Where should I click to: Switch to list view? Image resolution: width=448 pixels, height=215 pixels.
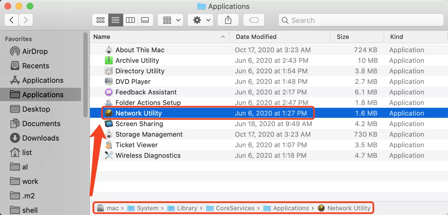click(x=115, y=20)
